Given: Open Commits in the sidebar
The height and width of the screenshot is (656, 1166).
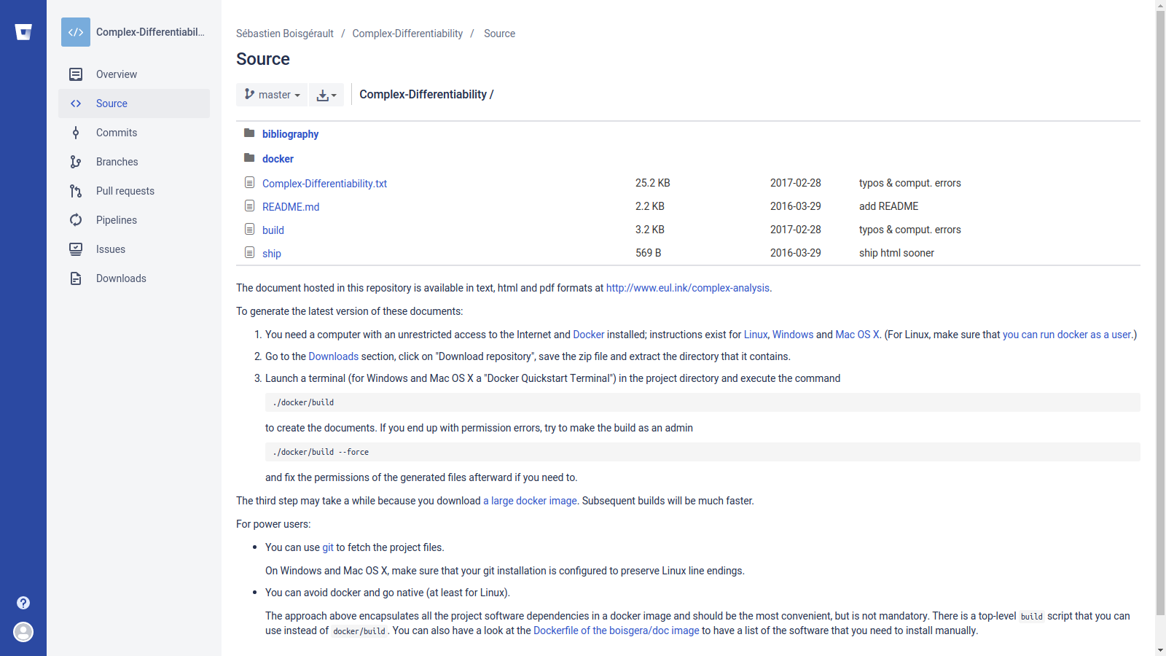Looking at the screenshot, I should click(x=134, y=133).
